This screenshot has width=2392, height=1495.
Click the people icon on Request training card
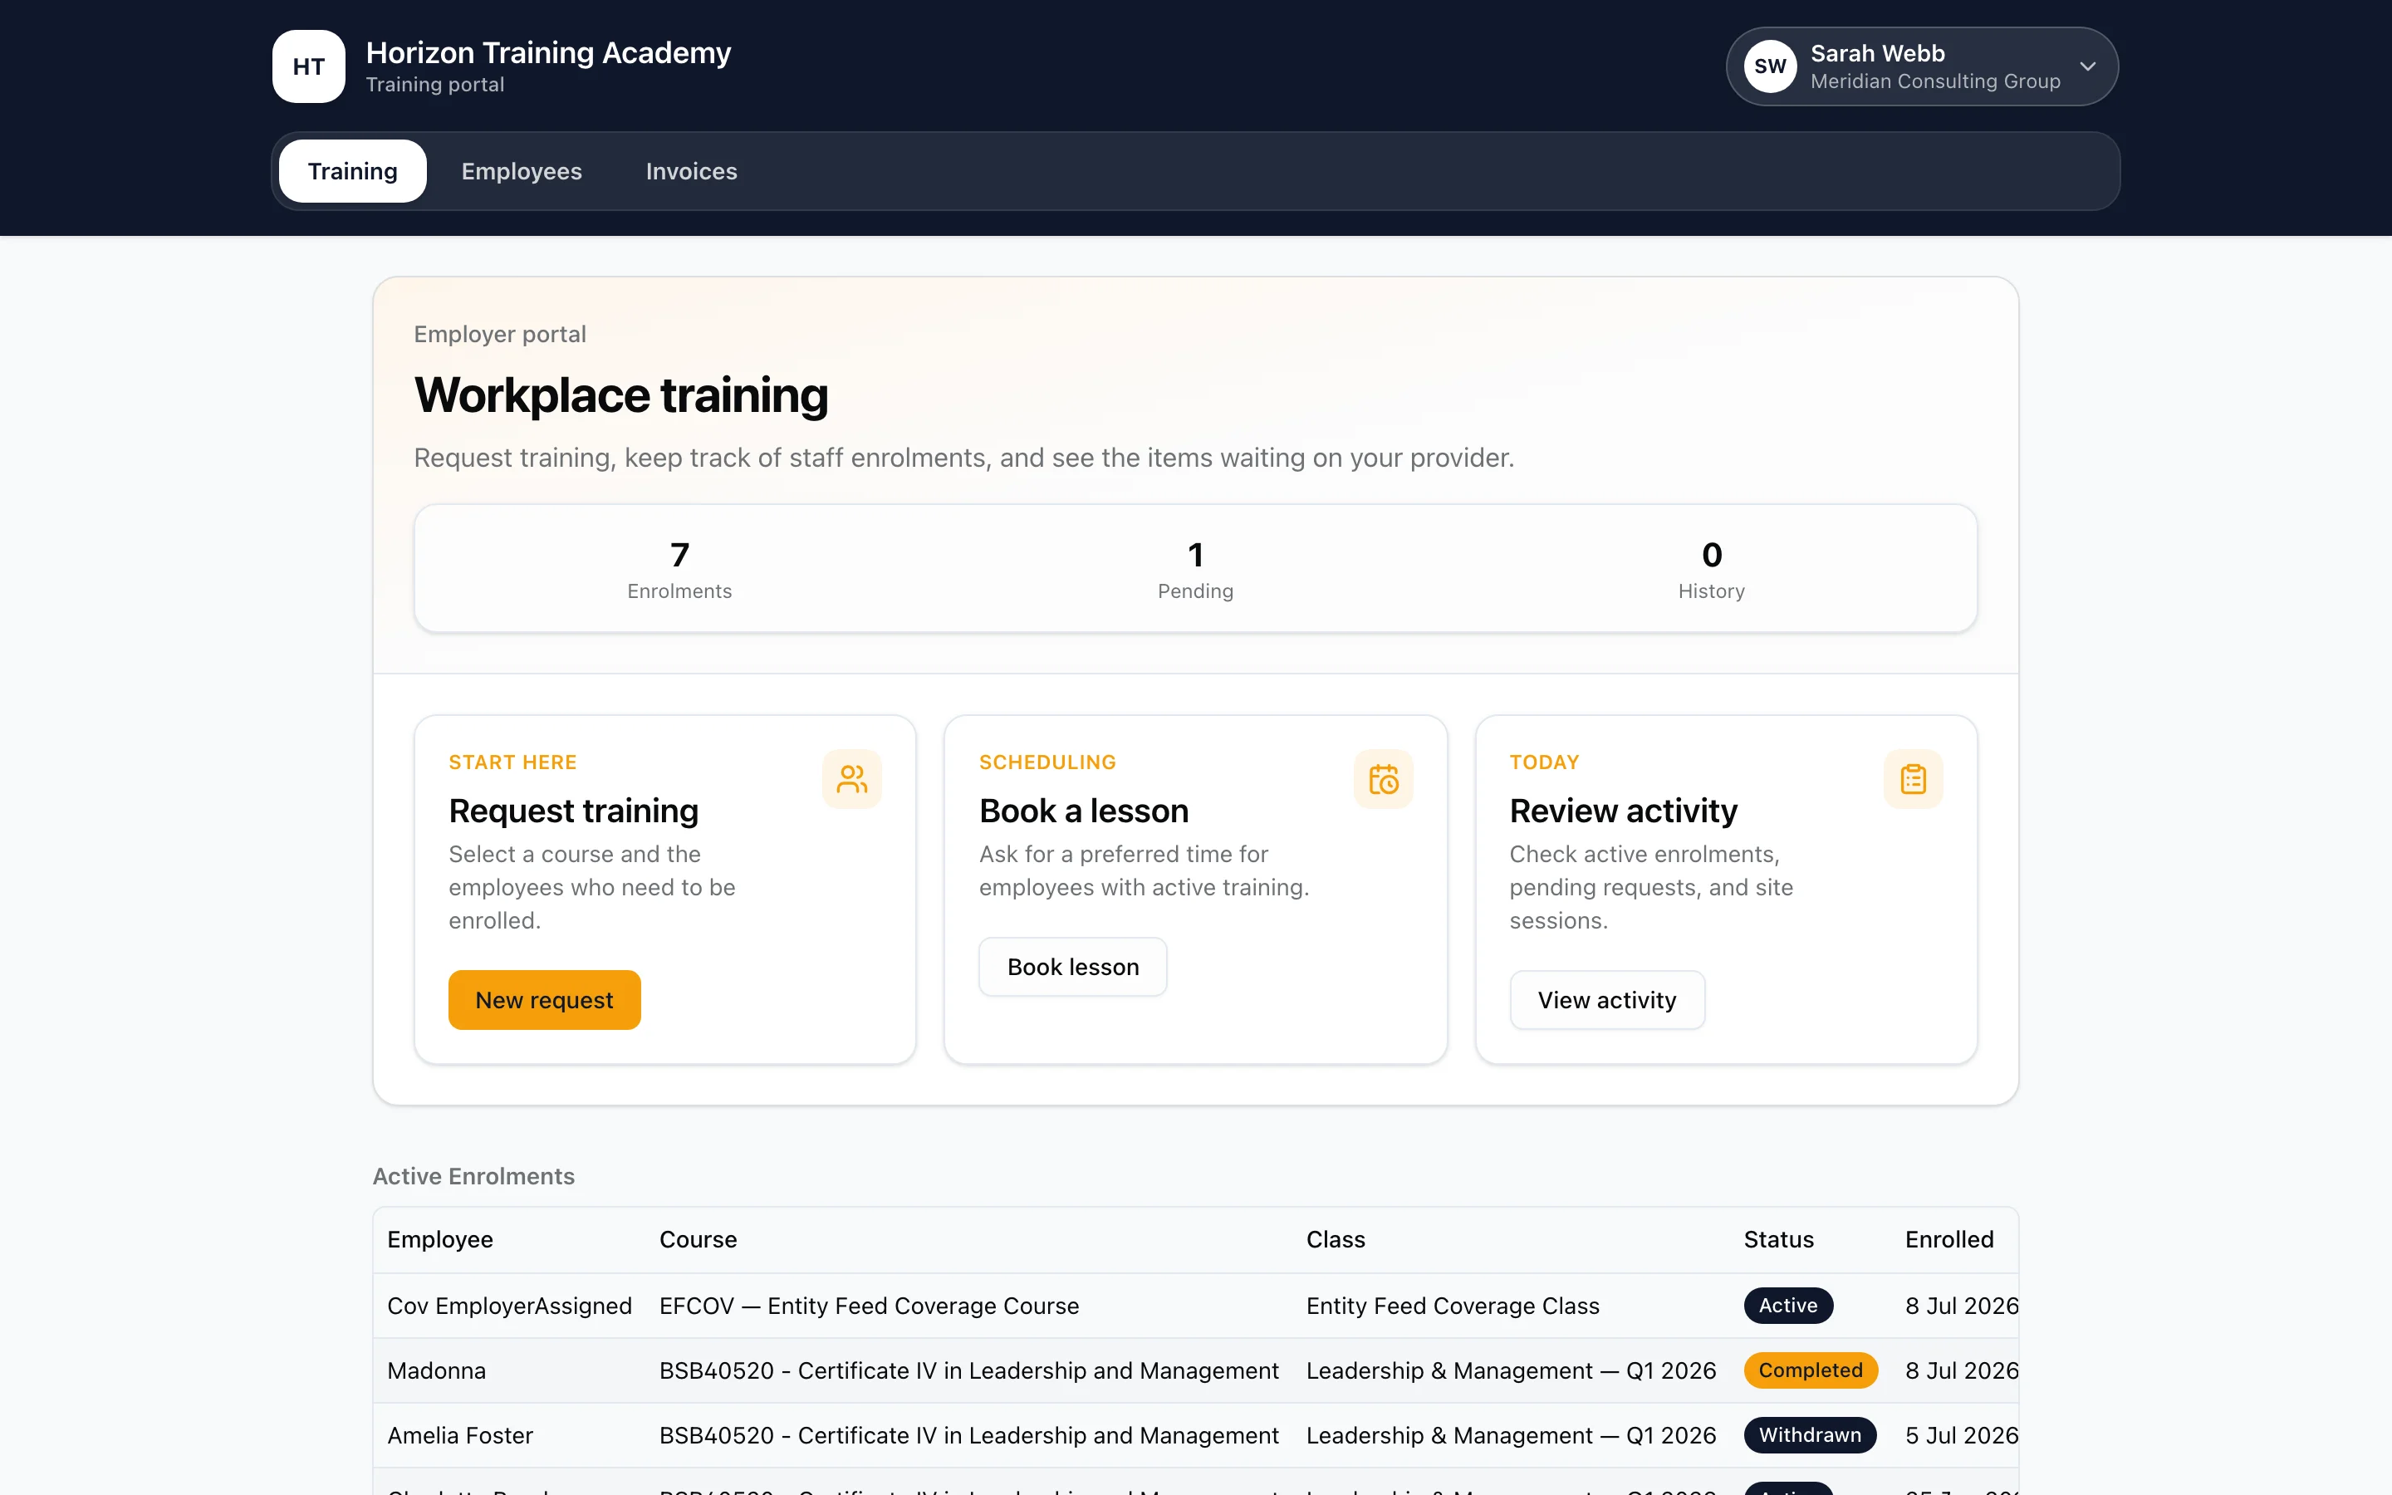851,779
